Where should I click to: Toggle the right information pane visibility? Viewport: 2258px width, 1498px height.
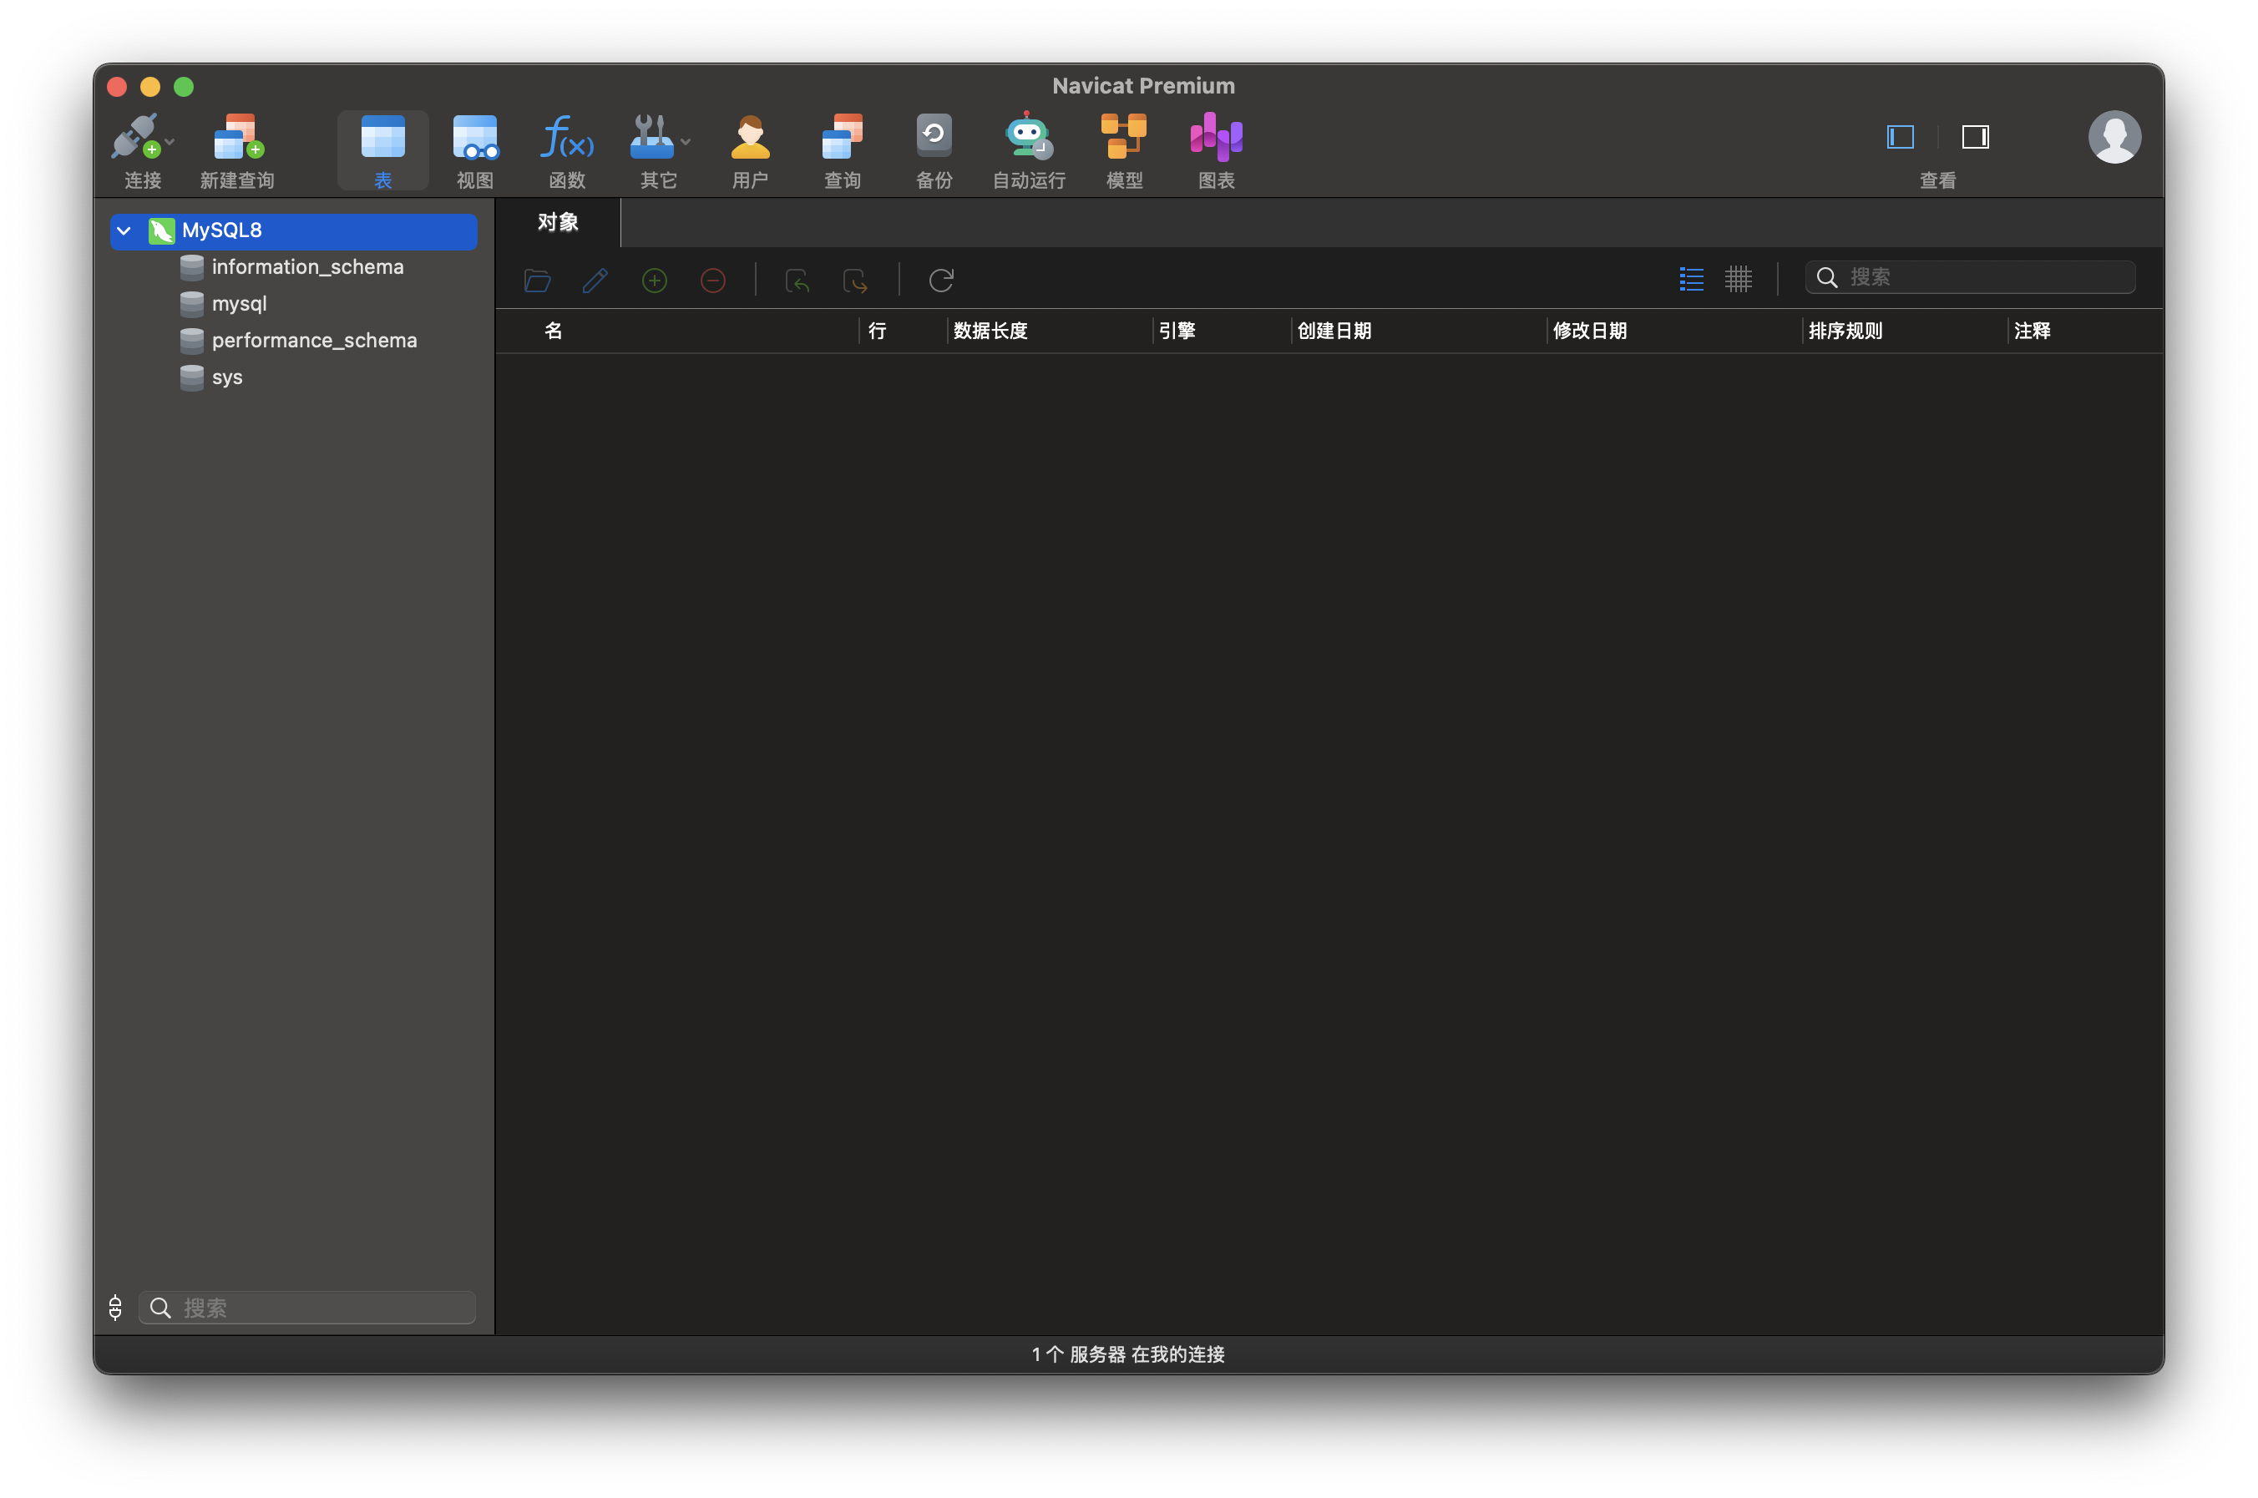(x=1974, y=137)
